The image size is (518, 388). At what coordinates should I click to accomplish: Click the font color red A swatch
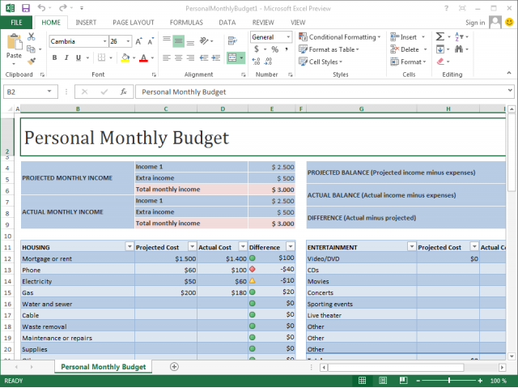click(x=143, y=58)
